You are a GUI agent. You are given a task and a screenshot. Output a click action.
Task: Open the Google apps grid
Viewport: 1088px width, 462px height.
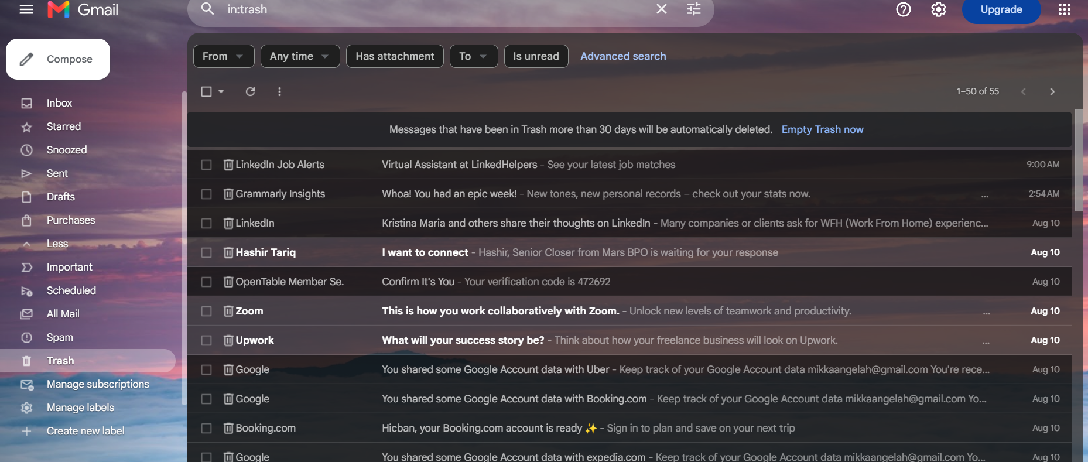pyautogui.click(x=1065, y=9)
